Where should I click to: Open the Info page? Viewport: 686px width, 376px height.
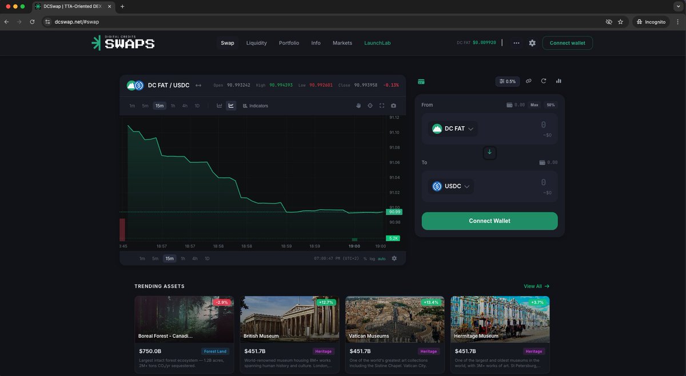click(316, 43)
